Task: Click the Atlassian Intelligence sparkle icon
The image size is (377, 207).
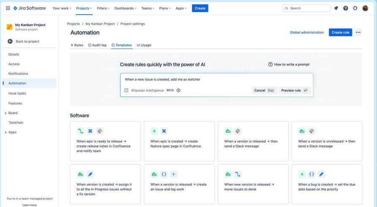Action: [x=126, y=90]
